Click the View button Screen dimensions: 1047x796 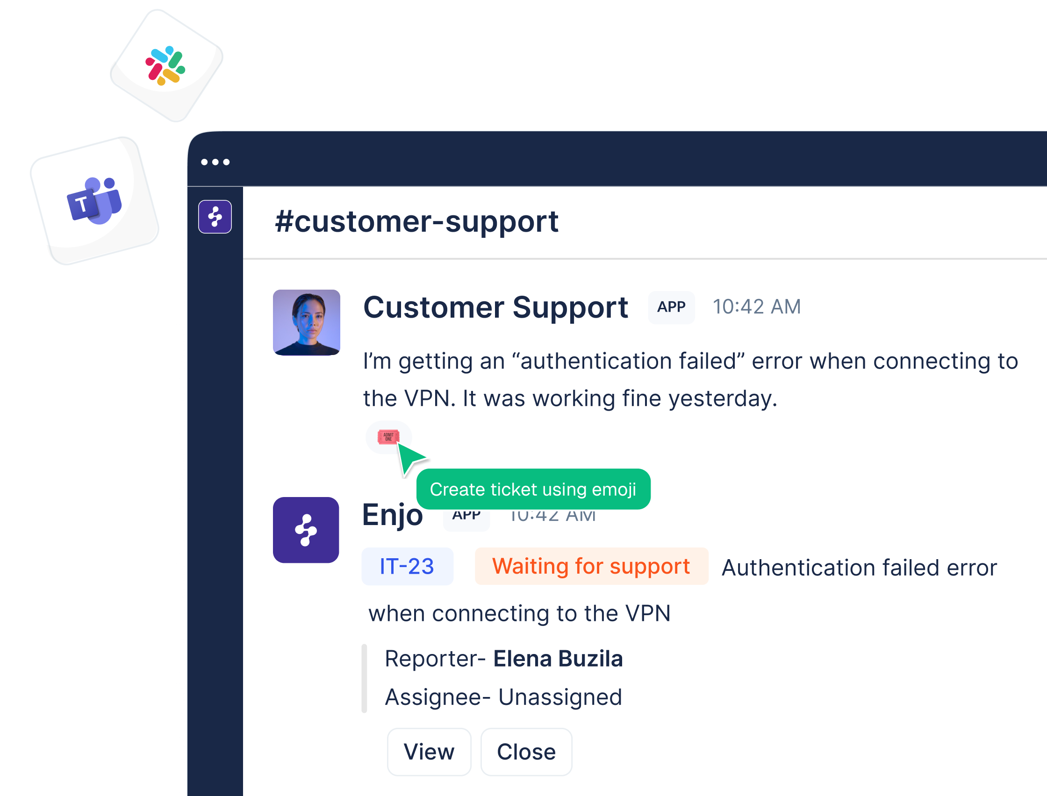click(429, 752)
